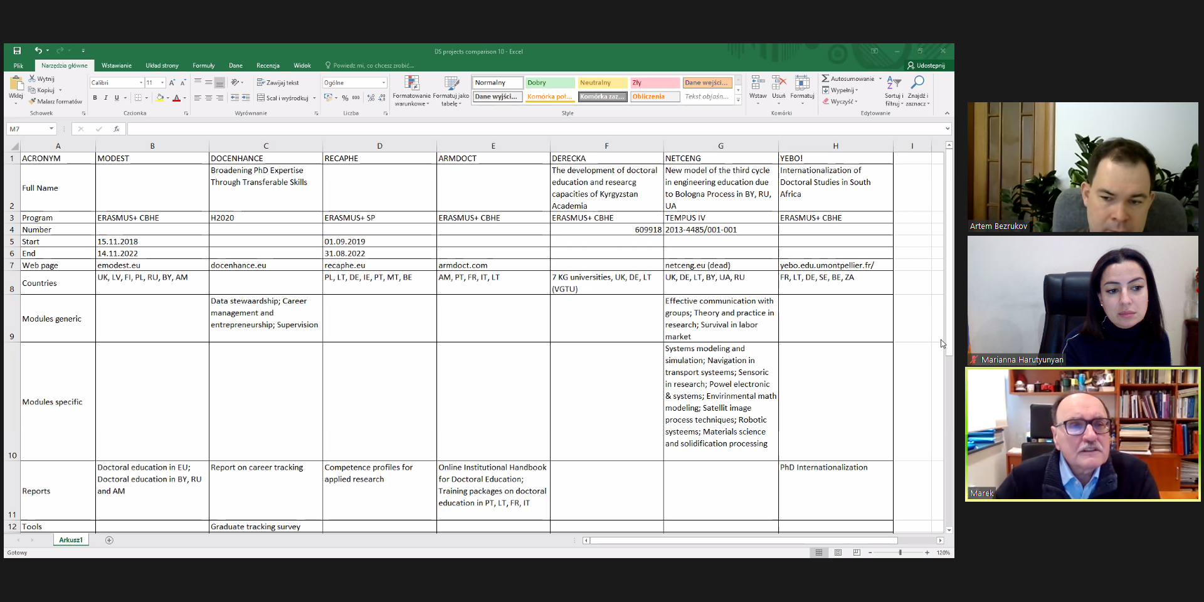Click the add new sheet plus icon
1204x602 pixels.
tap(109, 540)
